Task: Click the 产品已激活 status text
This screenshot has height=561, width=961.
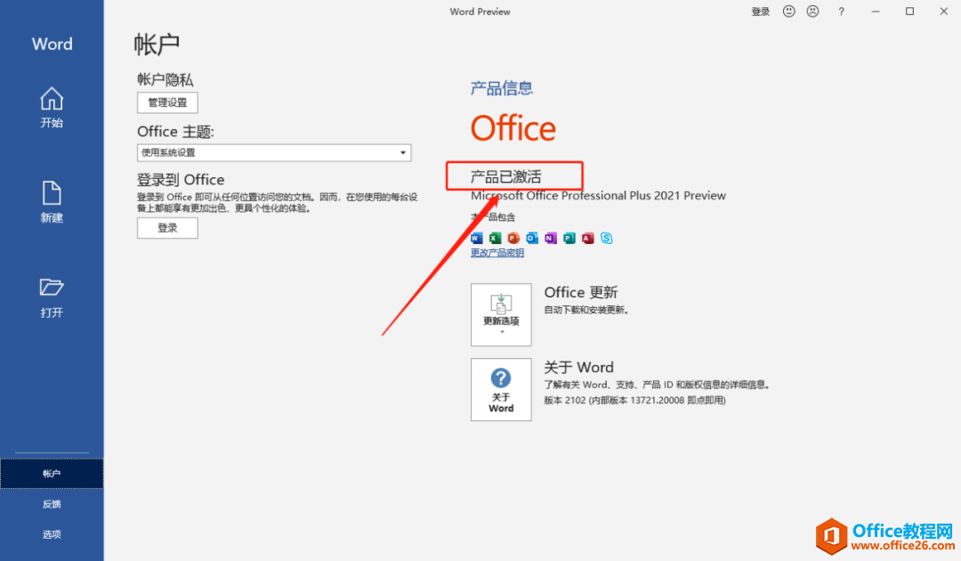Action: 505,177
